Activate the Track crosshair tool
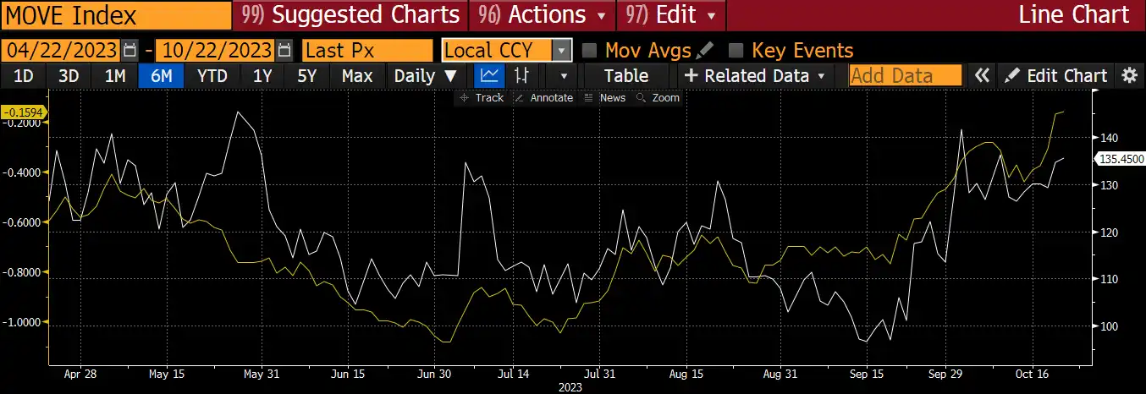This screenshot has height=394, width=1146. point(481,98)
